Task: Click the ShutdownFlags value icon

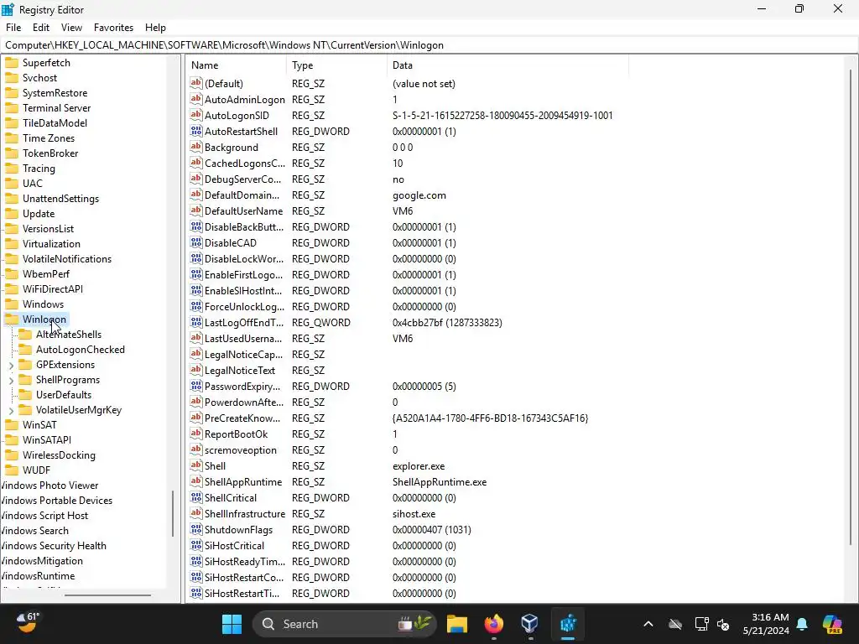Action: 195,529
